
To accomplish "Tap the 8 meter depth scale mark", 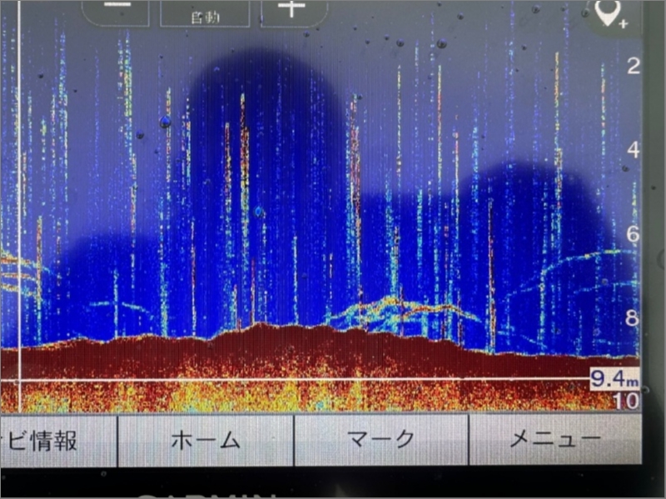I will (x=633, y=317).
